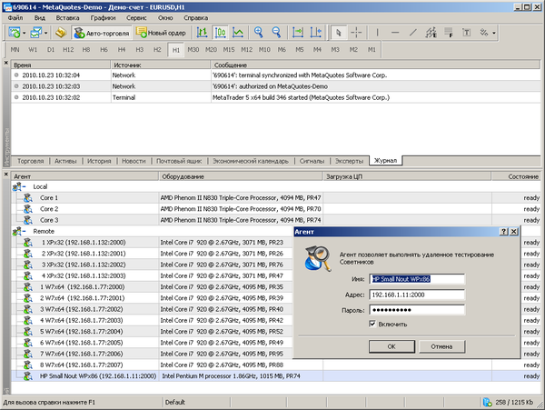Open the new chart icon in toolbar

coord(15,33)
